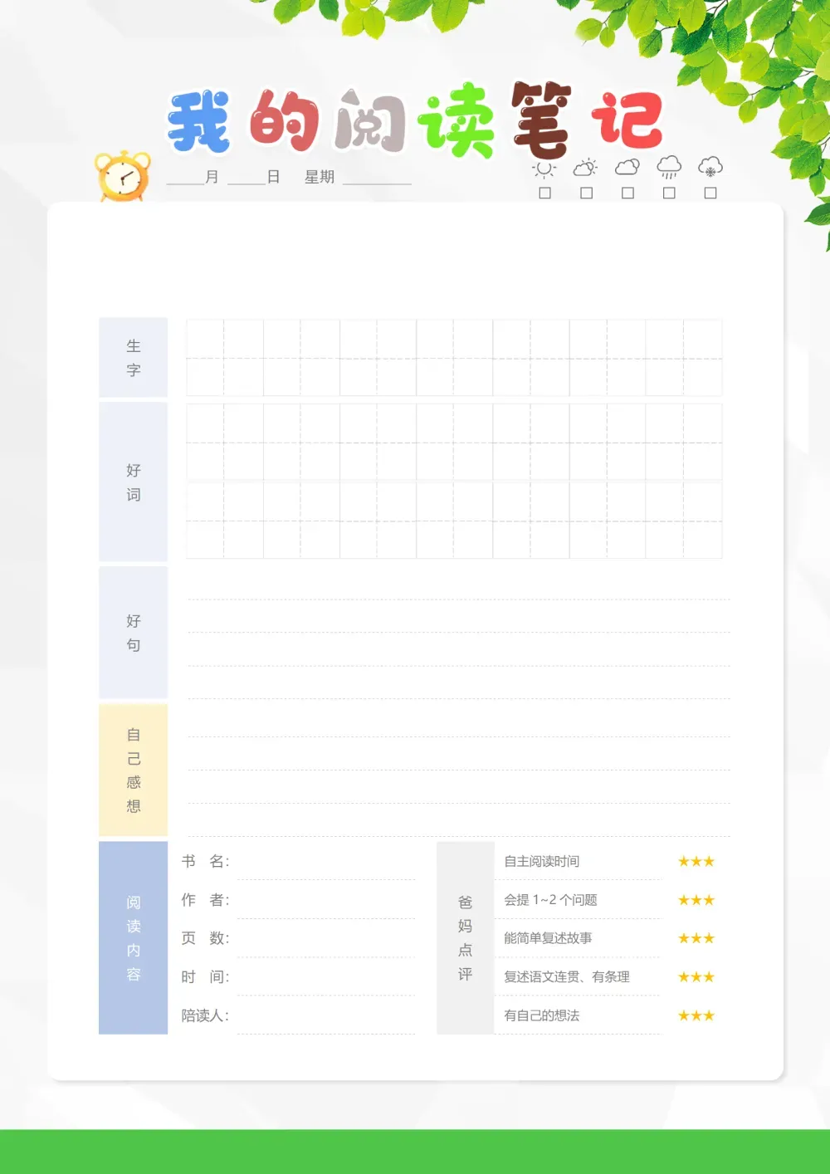830x1174 pixels.
Task: Click the stars beside 复述语文连贯、有条理
Action: pyautogui.click(x=696, y=977)
